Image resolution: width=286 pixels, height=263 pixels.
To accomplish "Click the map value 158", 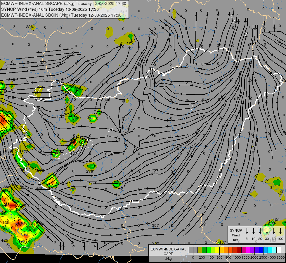I will [x=6, y=222].
